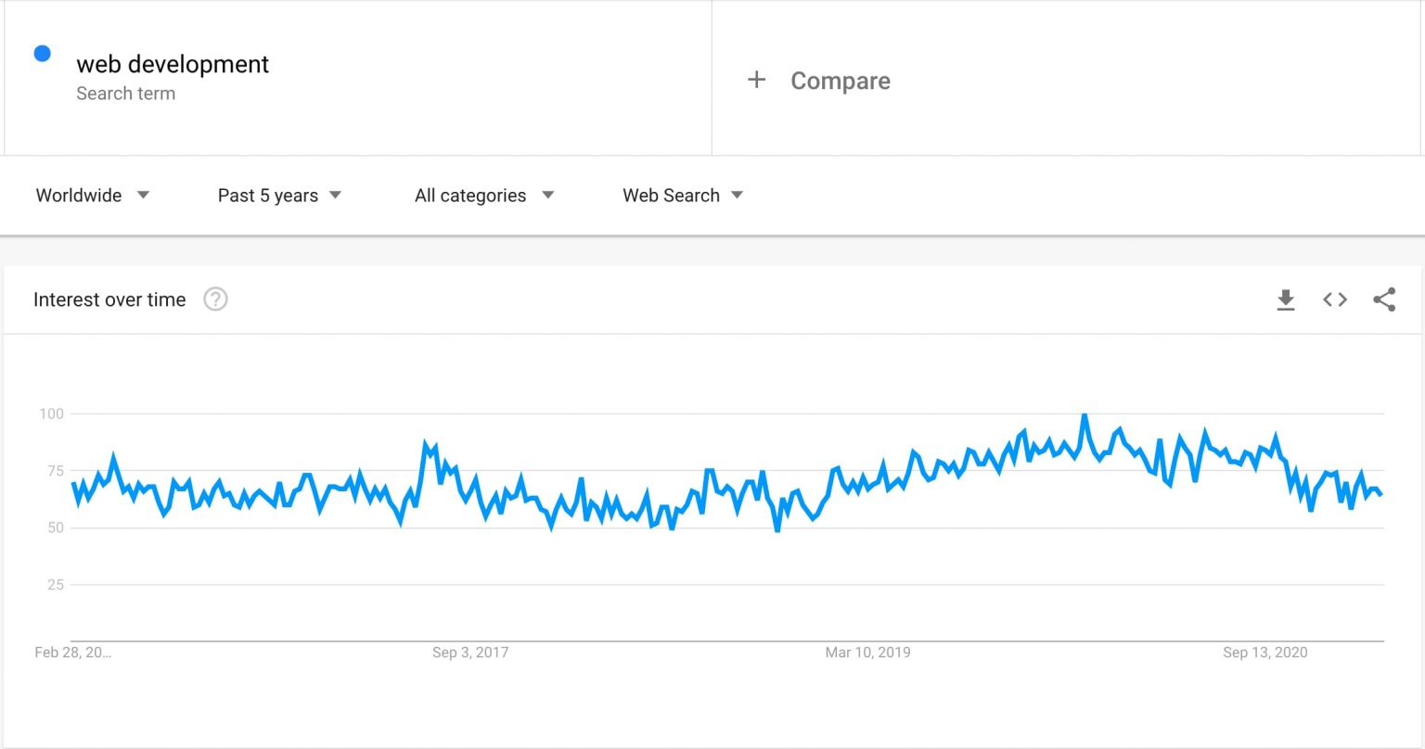Click the Sep 3, 2017 axis label
The image size is (1425, 749).
click(x=470, y=652)
